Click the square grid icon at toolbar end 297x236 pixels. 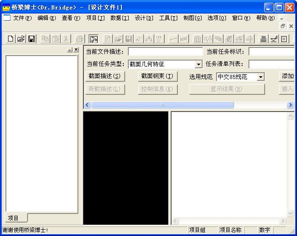284,39
